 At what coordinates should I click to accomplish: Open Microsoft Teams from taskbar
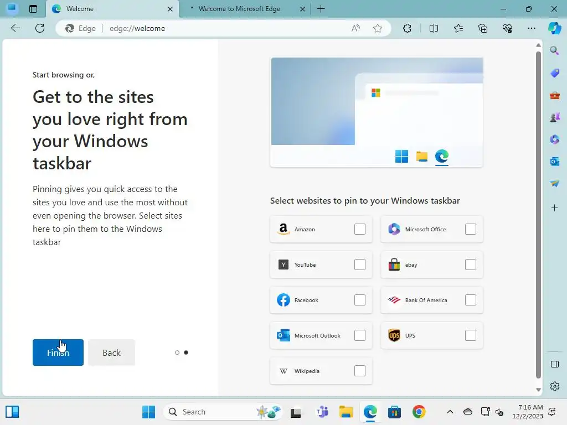[x=322, y=412]
